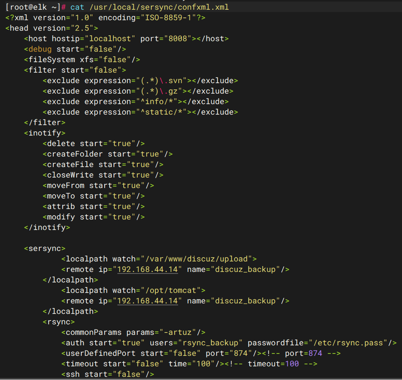Click the exclude expression ^static/*
This screenshot has width=402, height=380.
point(140,112)
